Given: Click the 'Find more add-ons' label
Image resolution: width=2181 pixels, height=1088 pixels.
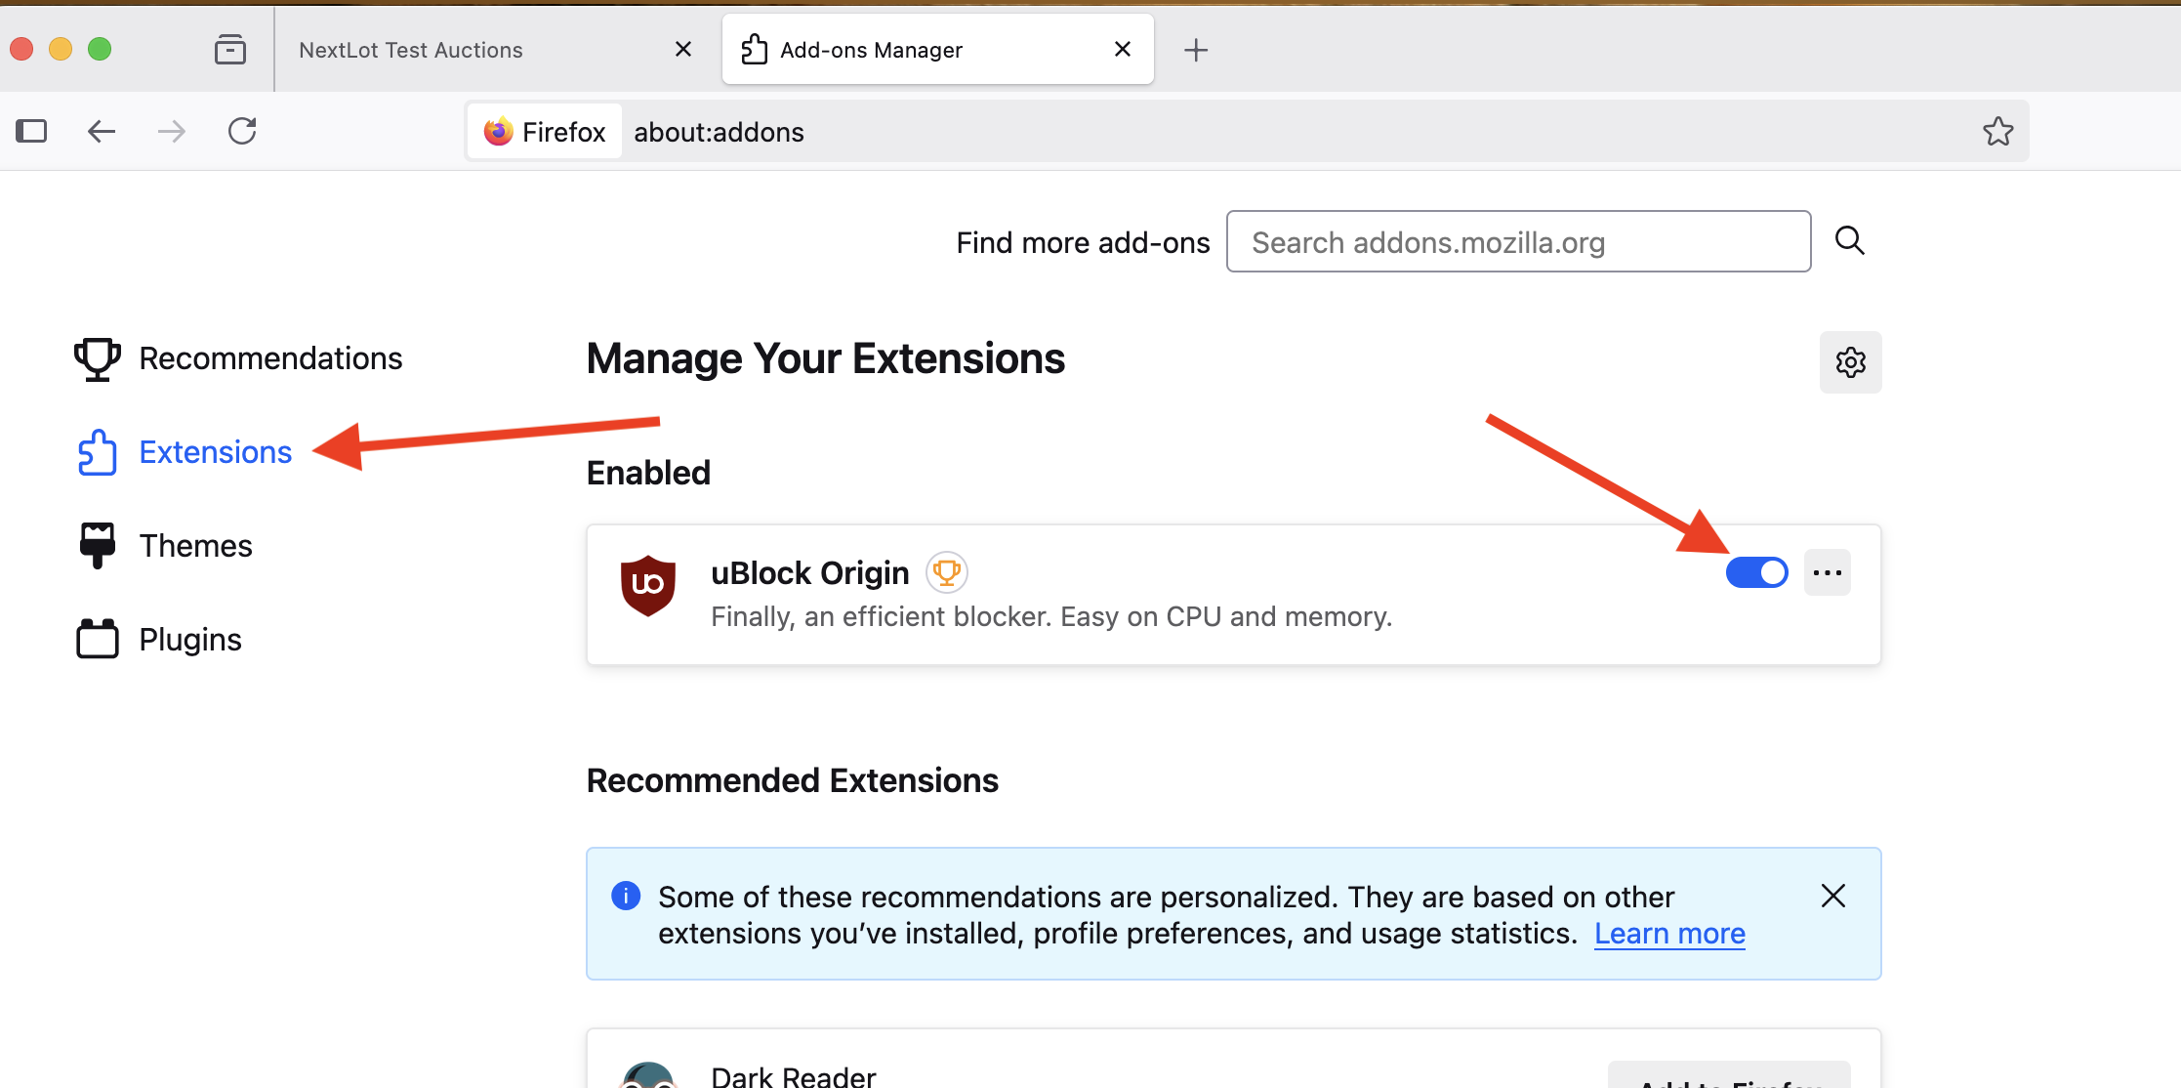Looking at the screenshot, I should tap(1084, 243).
